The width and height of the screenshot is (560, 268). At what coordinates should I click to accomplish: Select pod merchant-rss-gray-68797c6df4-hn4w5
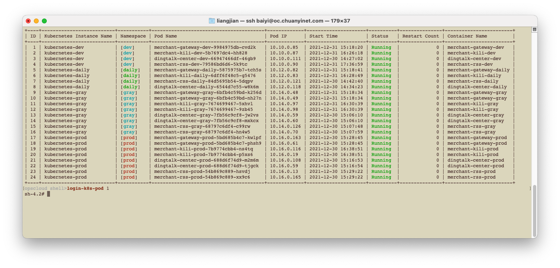tap(202, 132)
